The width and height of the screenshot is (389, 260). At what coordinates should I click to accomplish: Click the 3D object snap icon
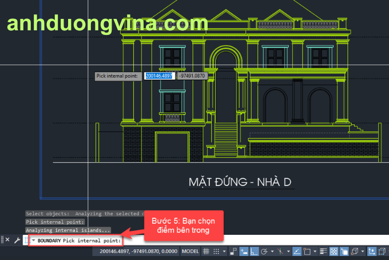(355, 251)
